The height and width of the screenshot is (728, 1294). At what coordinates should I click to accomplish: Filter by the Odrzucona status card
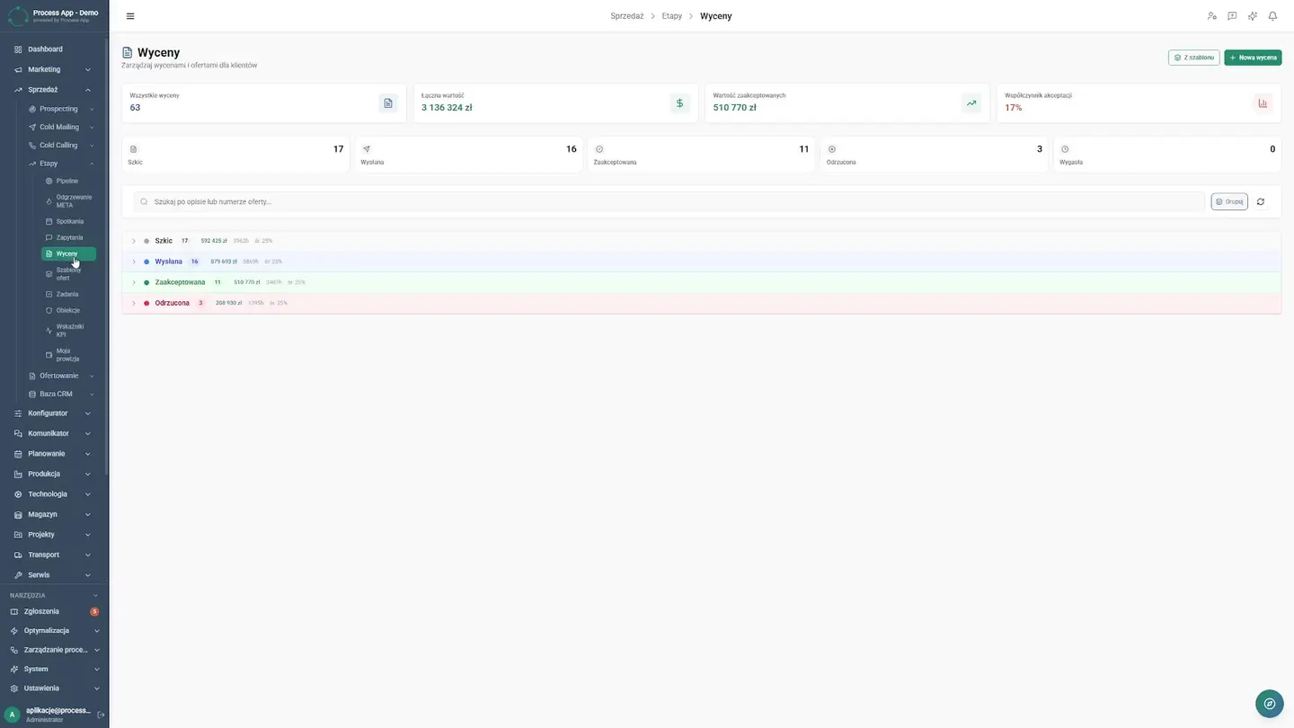[935, 155]
